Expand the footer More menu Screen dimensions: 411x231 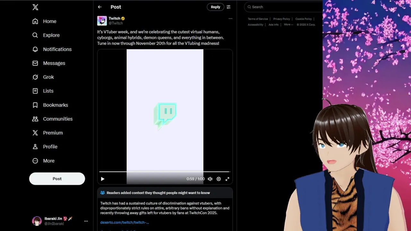[288, 25]
